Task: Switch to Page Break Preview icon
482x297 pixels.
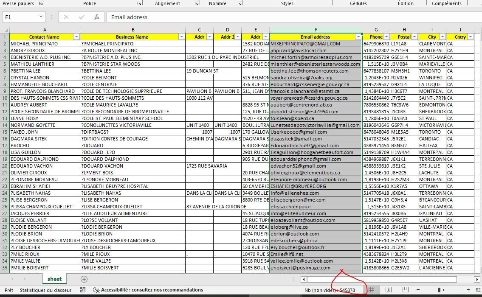Action: 406,290
